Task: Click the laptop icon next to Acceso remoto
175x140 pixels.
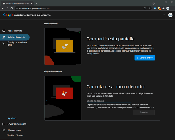Action: [4, 31]
